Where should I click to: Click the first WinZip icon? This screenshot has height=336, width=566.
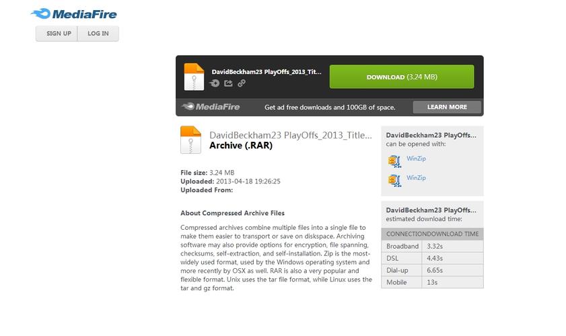click(x=394, y=161)
